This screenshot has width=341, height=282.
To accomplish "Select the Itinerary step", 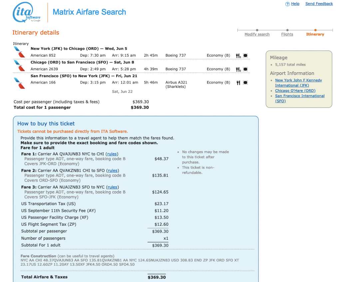I will [x=315, y=34].
